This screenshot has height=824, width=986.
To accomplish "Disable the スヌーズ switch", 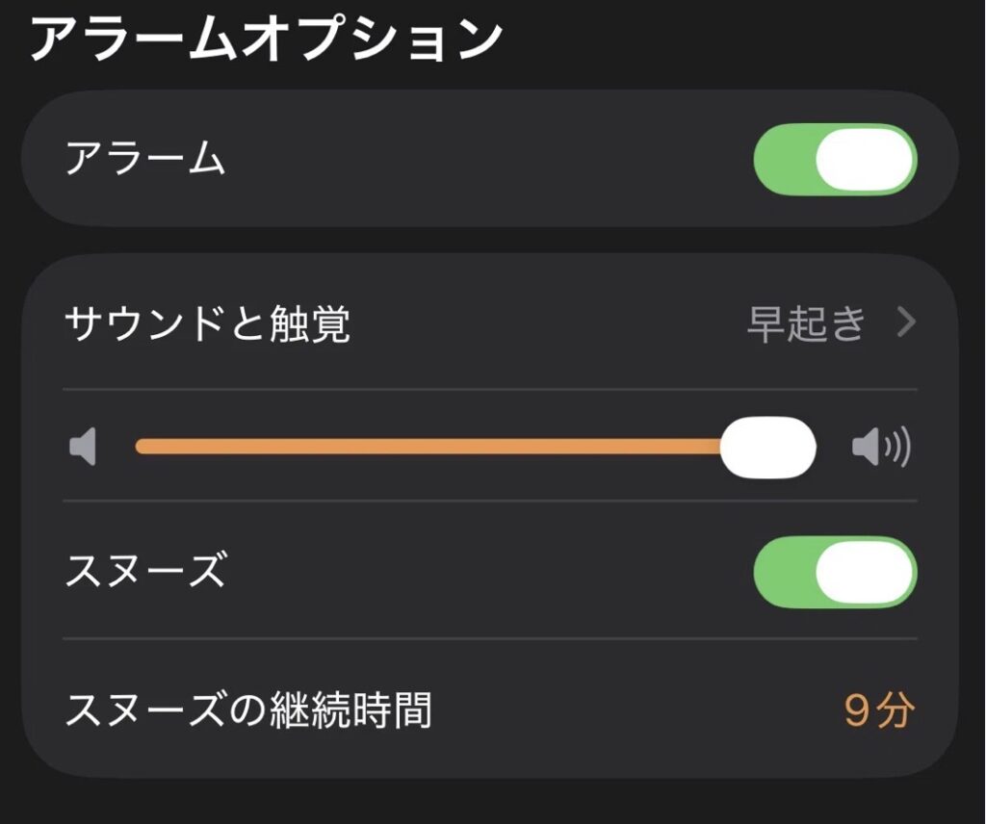I will point(835,572).
